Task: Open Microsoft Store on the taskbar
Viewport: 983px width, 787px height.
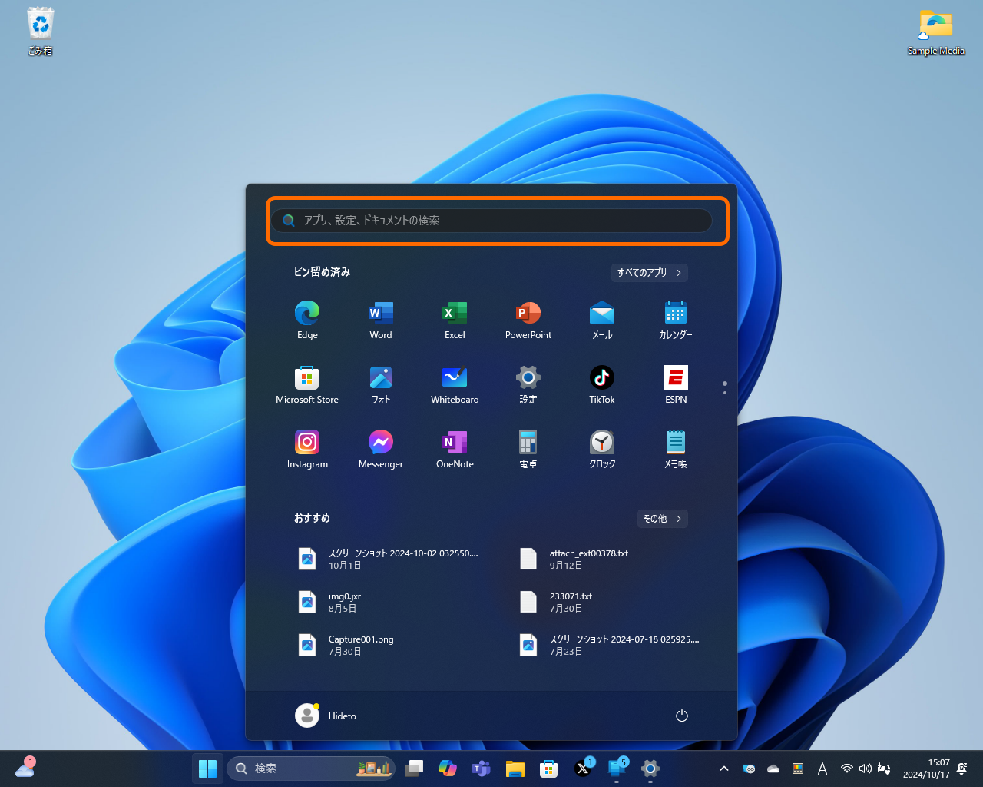Action: [549, 769]
